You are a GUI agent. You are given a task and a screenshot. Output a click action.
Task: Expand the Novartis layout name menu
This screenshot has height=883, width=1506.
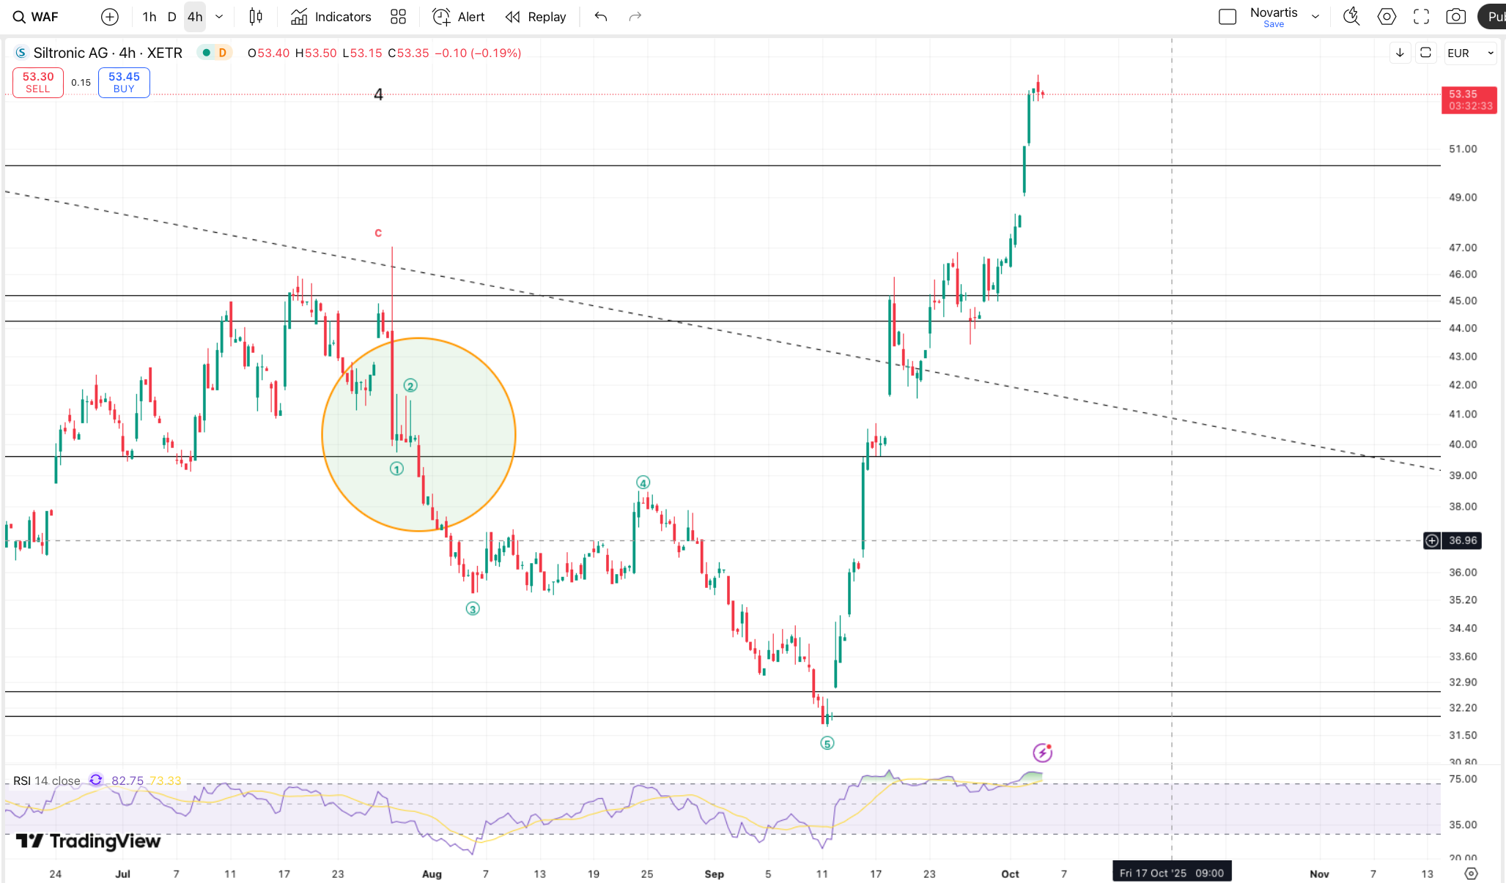(1315, 17)
